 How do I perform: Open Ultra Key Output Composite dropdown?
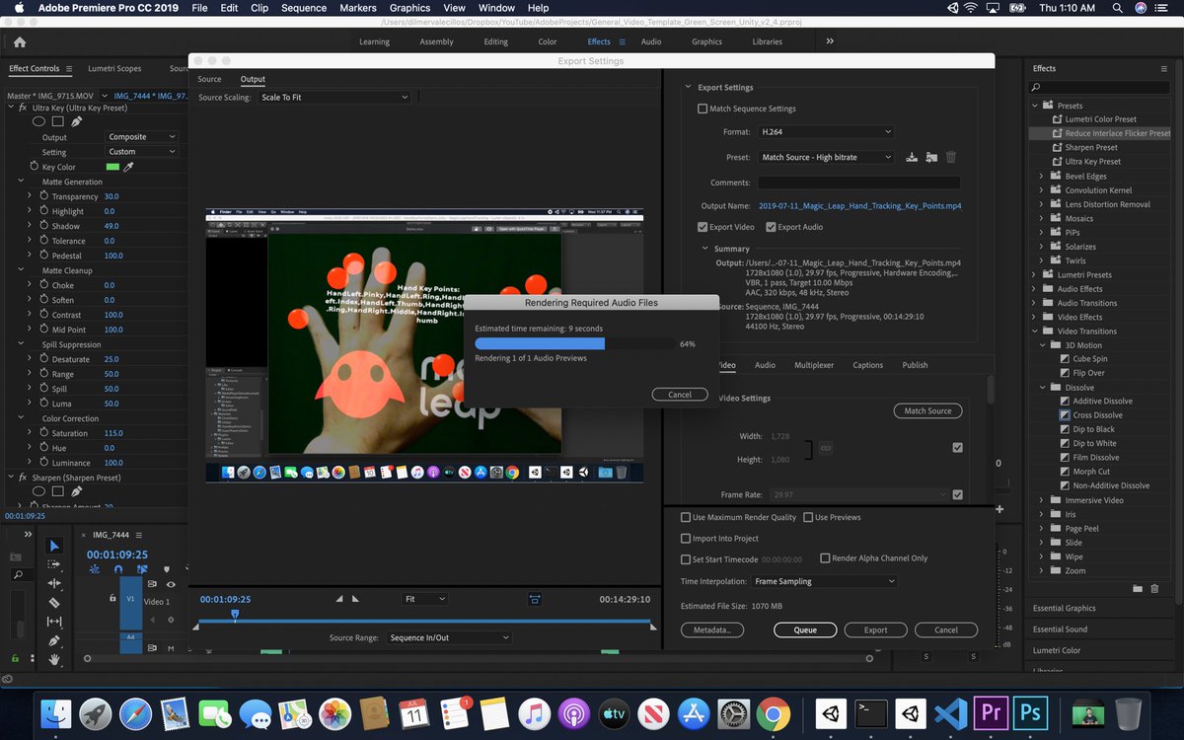click(142, 137)
